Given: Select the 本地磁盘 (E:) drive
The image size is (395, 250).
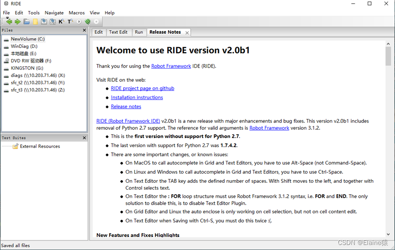Looking at the screenshot, I should point(23,53).
